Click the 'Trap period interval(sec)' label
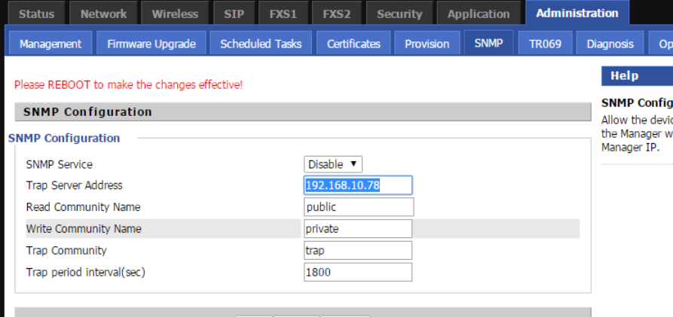Viewport: 673px width, 317px height. click(x=85, y=273)
